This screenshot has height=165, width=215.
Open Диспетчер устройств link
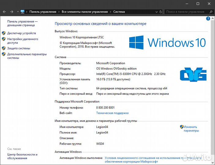21,33
